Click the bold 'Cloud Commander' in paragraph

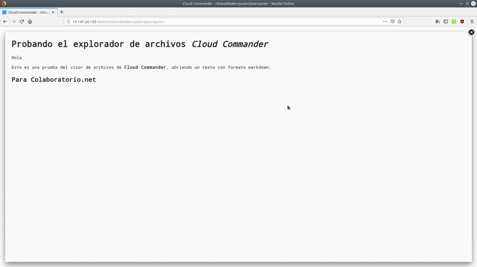pos(145,67)
